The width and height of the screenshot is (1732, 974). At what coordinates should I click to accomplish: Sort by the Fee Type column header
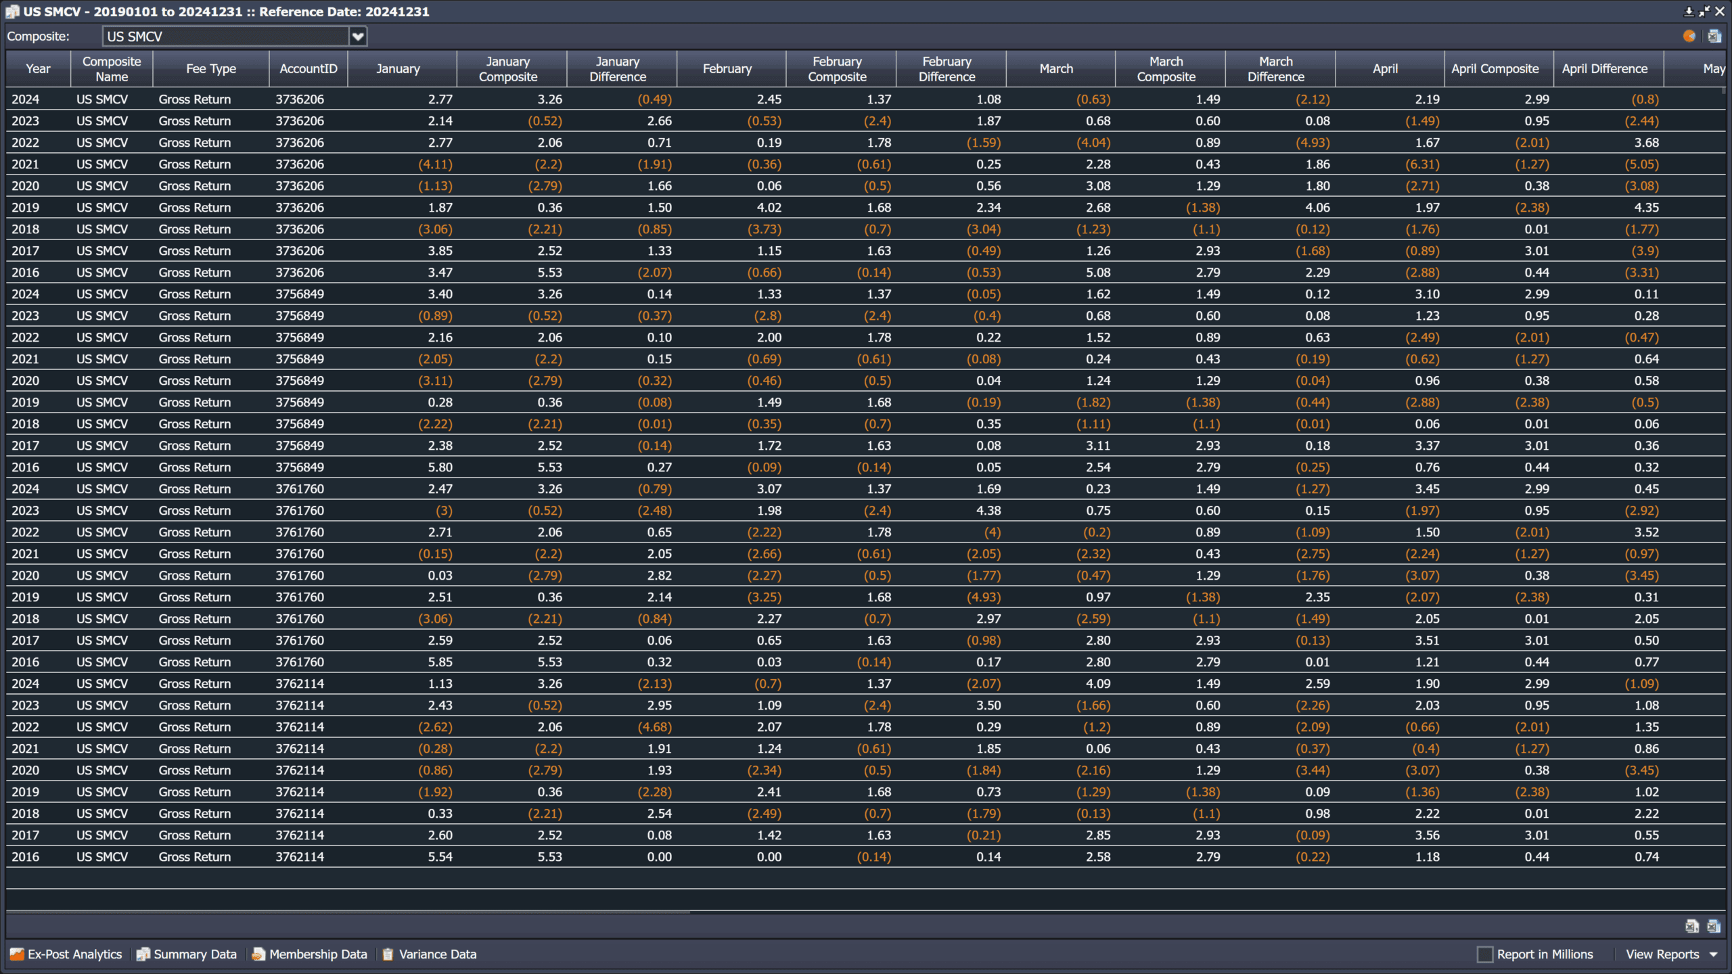211,69
